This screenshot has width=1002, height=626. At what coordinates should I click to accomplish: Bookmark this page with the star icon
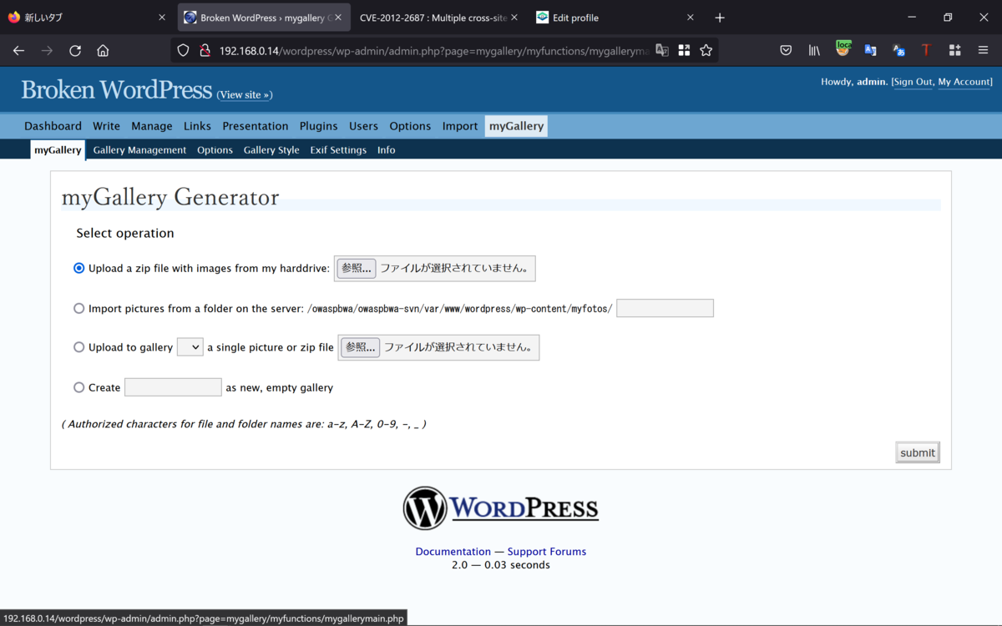point(706,50)
